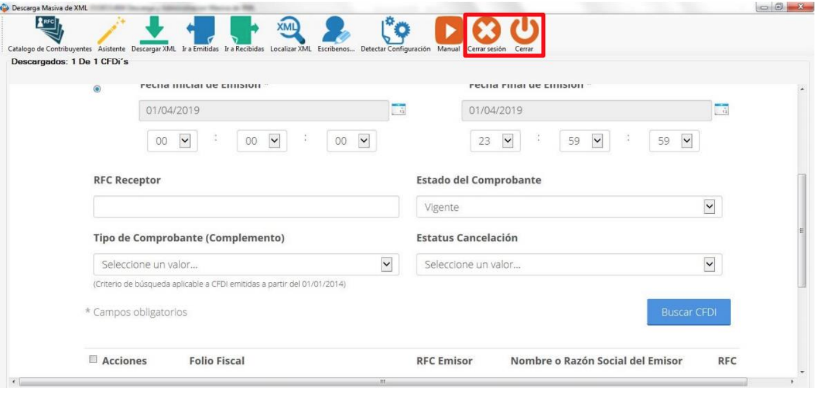Image resolution: width=815 pixels, height=393 pixels.
Task: Go to Recibidas invoices
Action: click(x=244, y=30)
